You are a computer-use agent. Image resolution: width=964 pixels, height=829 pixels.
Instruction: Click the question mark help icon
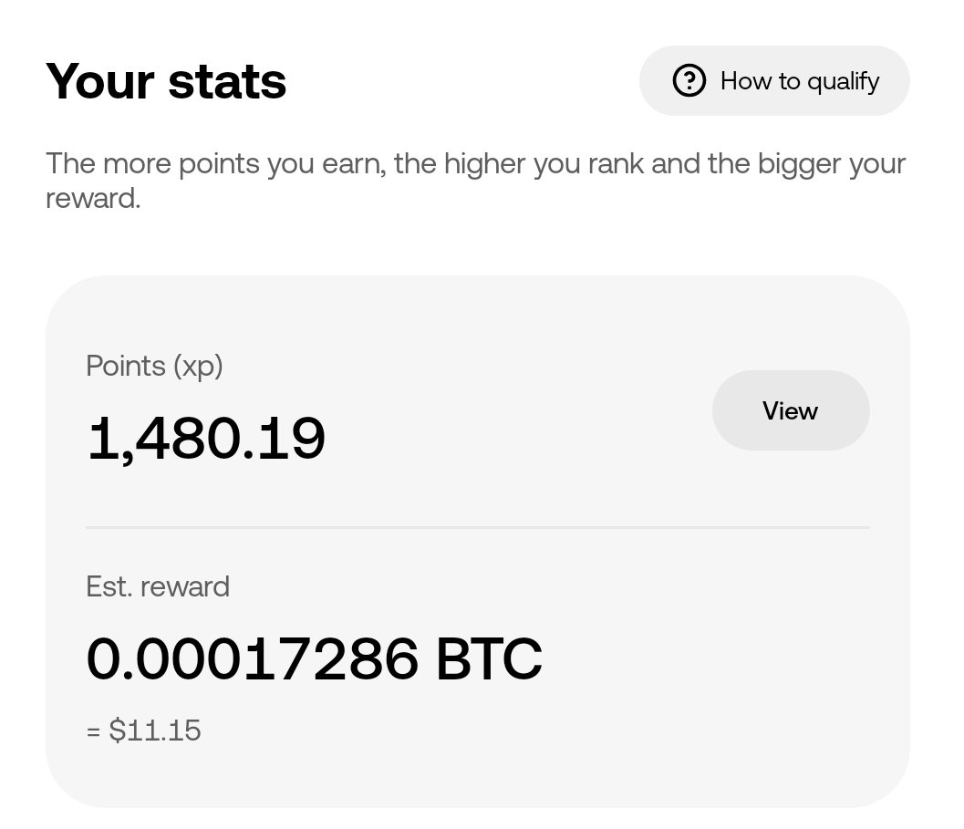click(x=689, y=80)
